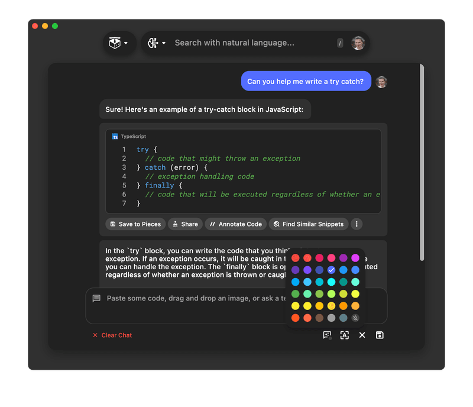
Task: Click the floppy-disk save icon at bottom right
Action: pos(380,335)
